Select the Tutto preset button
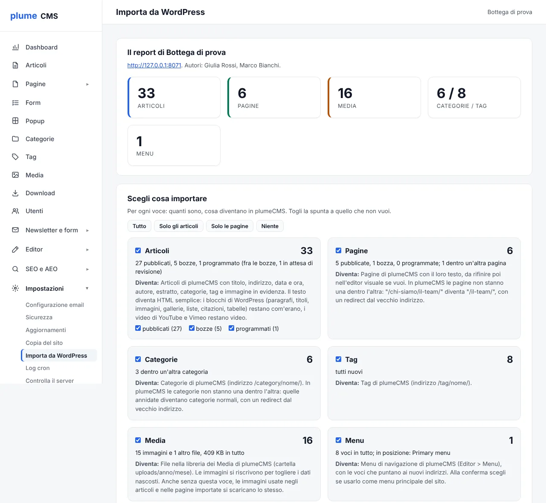Screen dimensions: 546x503 pos(139,226)
